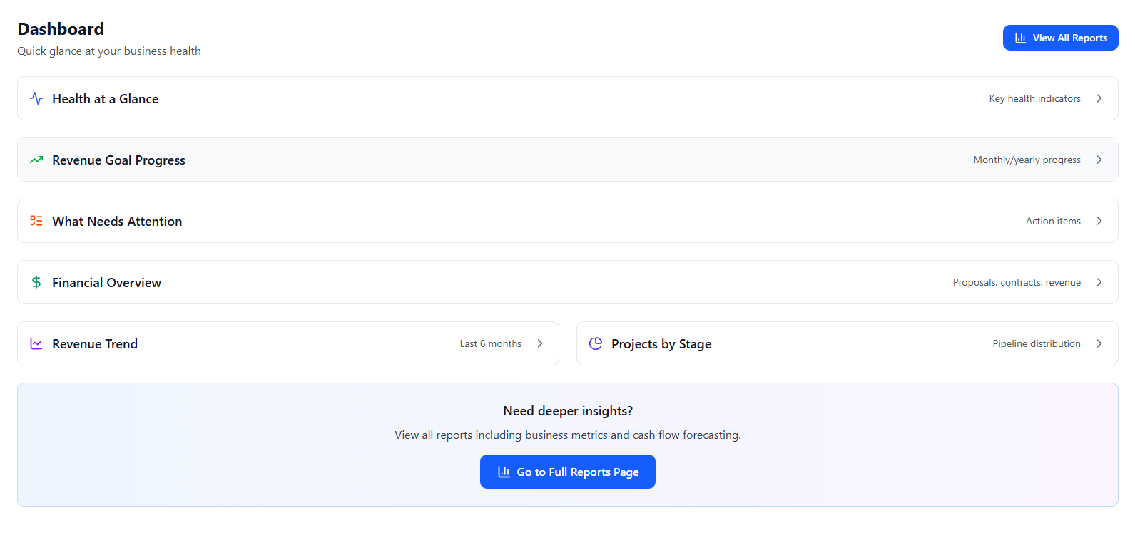Expand Projects by Stage chevron beside Pipeline distribution
The height and width of the screenshot is (535, 1135).
pos(1099,343)
